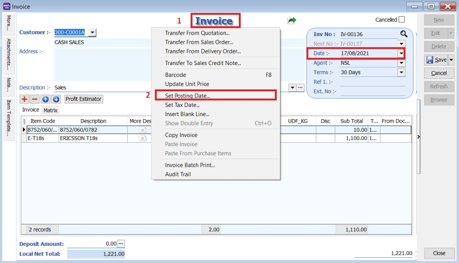
Task: Choose Set Posting Date from context menu
Action: [x=187, y=96]
